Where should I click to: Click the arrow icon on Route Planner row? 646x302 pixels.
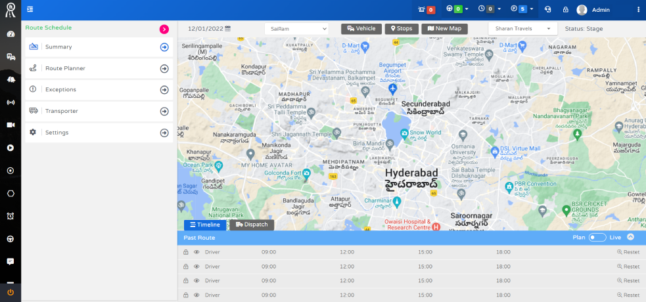(164, 69)
